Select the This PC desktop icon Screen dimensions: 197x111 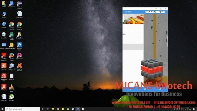[x=4, y=15]
